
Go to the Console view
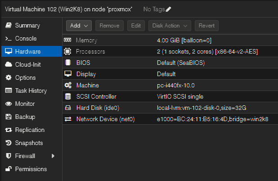click(x=26, y=39)
